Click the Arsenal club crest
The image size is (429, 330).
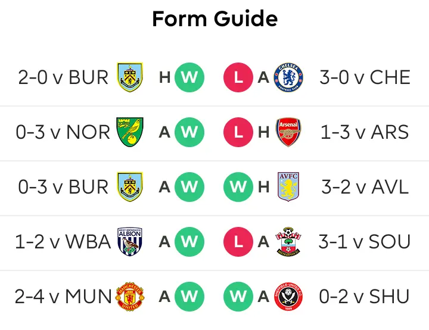tap(288, 132)
